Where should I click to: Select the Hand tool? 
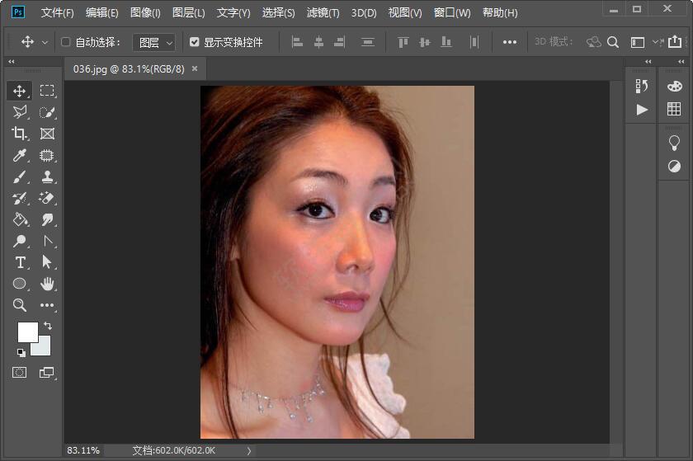click(x=47, y=284)
